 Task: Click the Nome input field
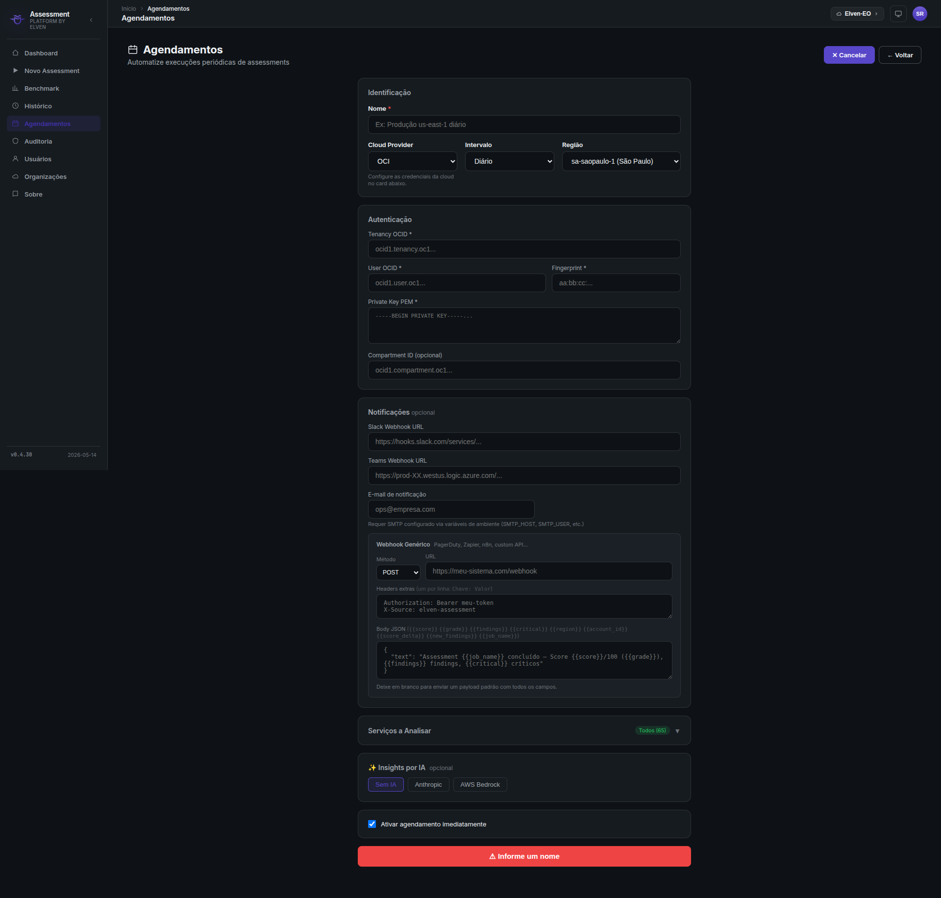pos(524,125)
